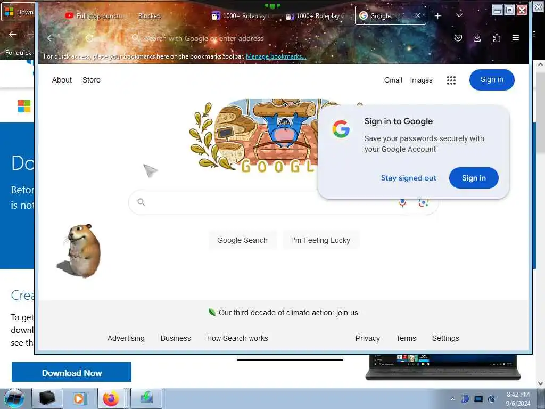Click the Google Search button
The height and width of the screenshot is (409, 545).
242,240
